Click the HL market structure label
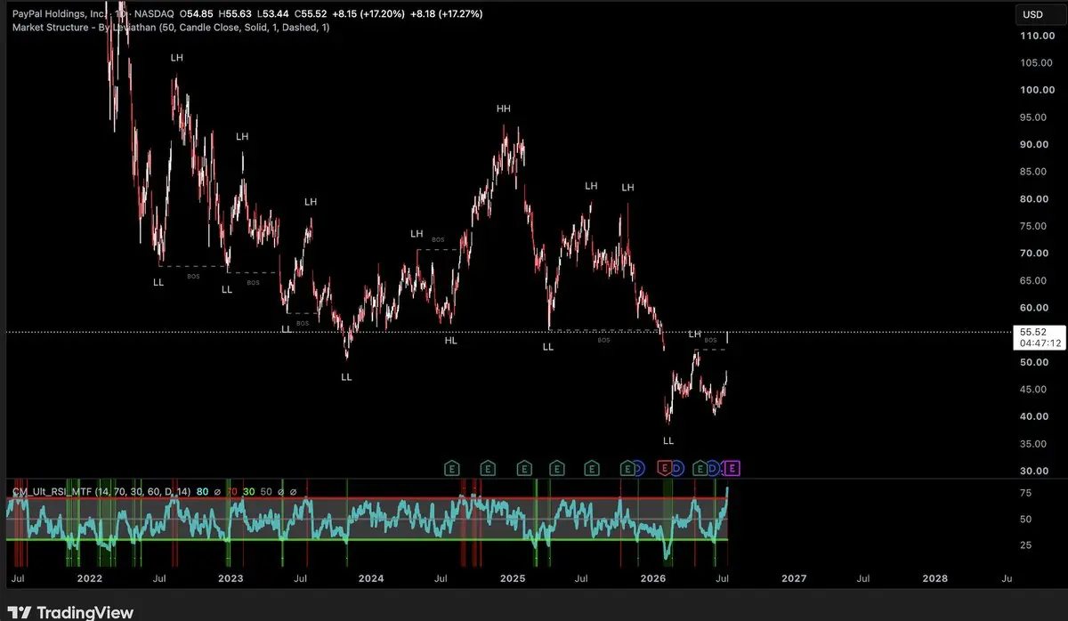 [451, 341]
